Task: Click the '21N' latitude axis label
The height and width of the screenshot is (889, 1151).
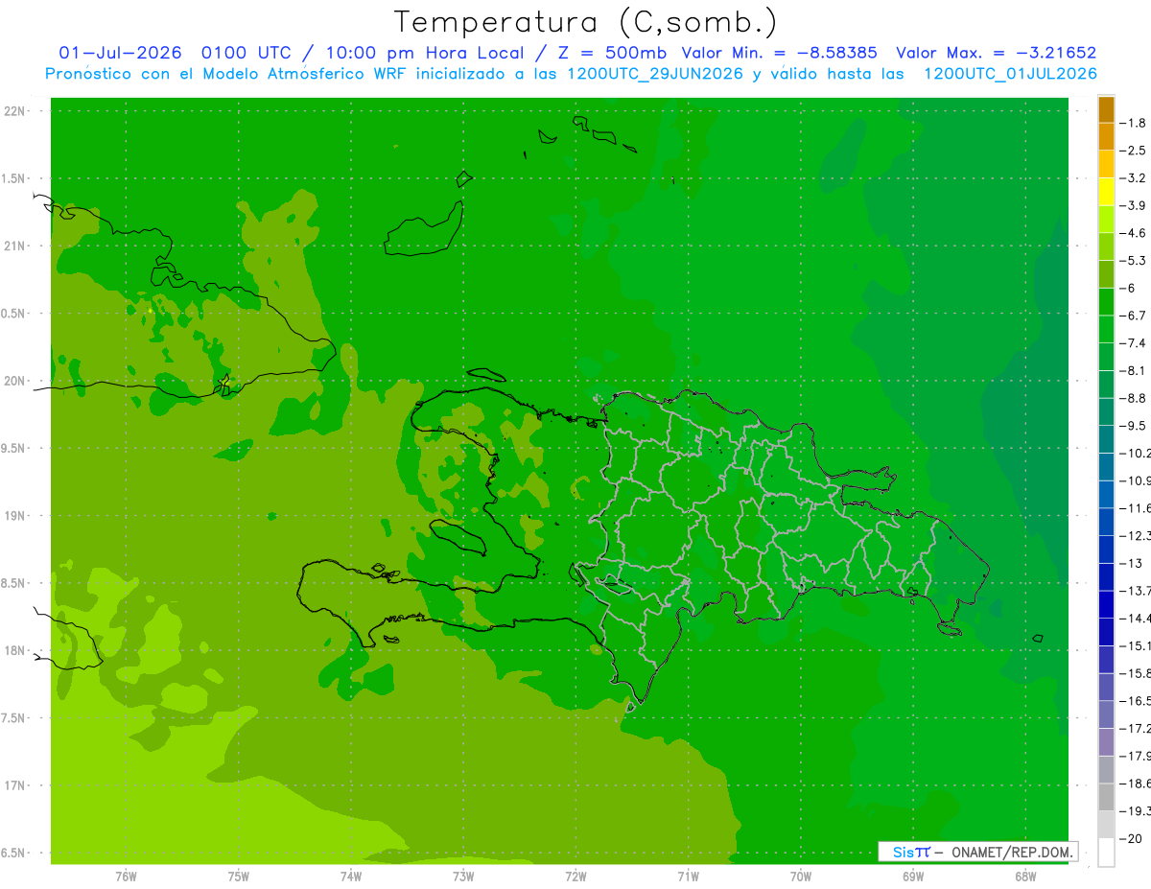Action: click(15, 246)
